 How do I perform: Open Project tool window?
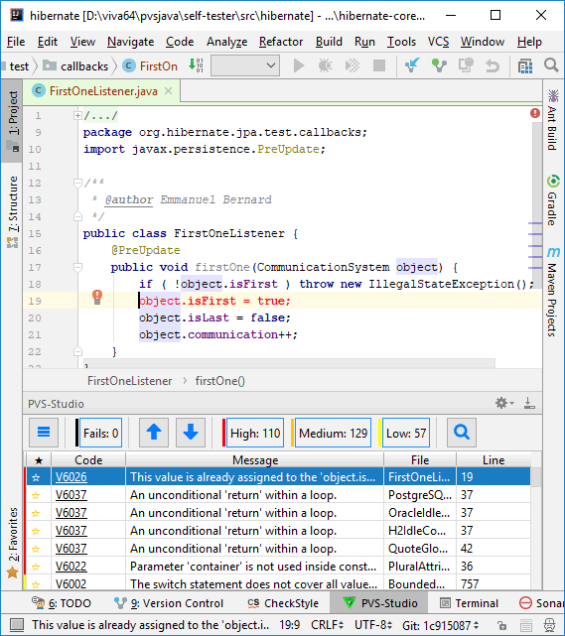tap(12, 121)
